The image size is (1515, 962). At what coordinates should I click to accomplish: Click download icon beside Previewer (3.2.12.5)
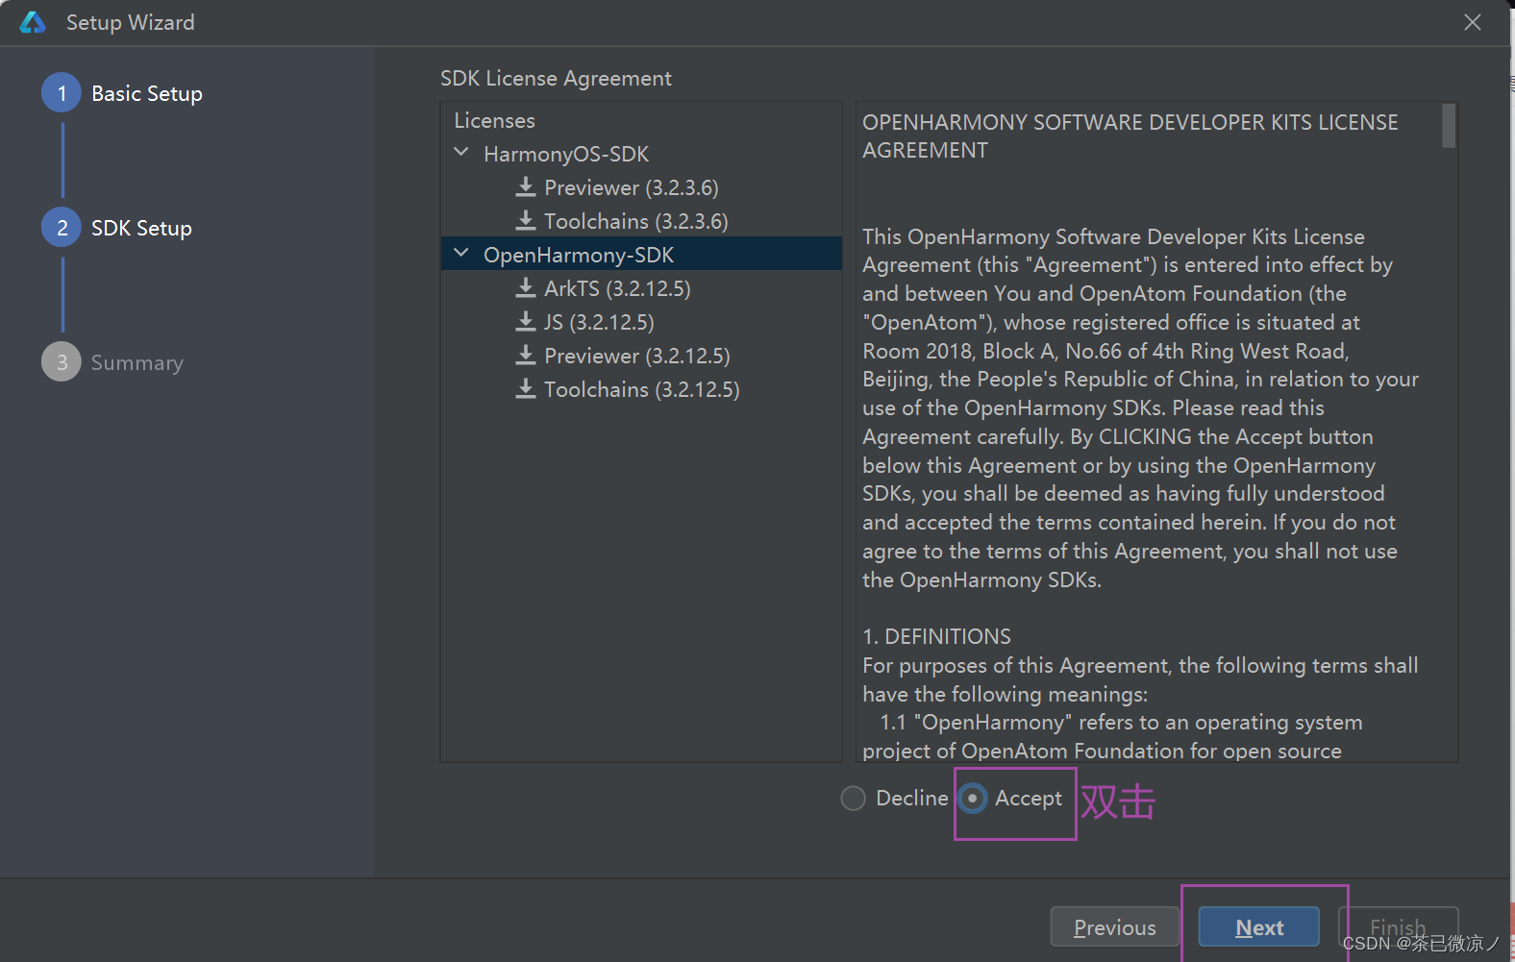[x=526, y=355]
